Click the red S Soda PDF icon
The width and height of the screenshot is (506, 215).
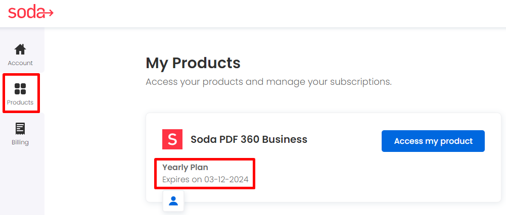tap(172, 139)
